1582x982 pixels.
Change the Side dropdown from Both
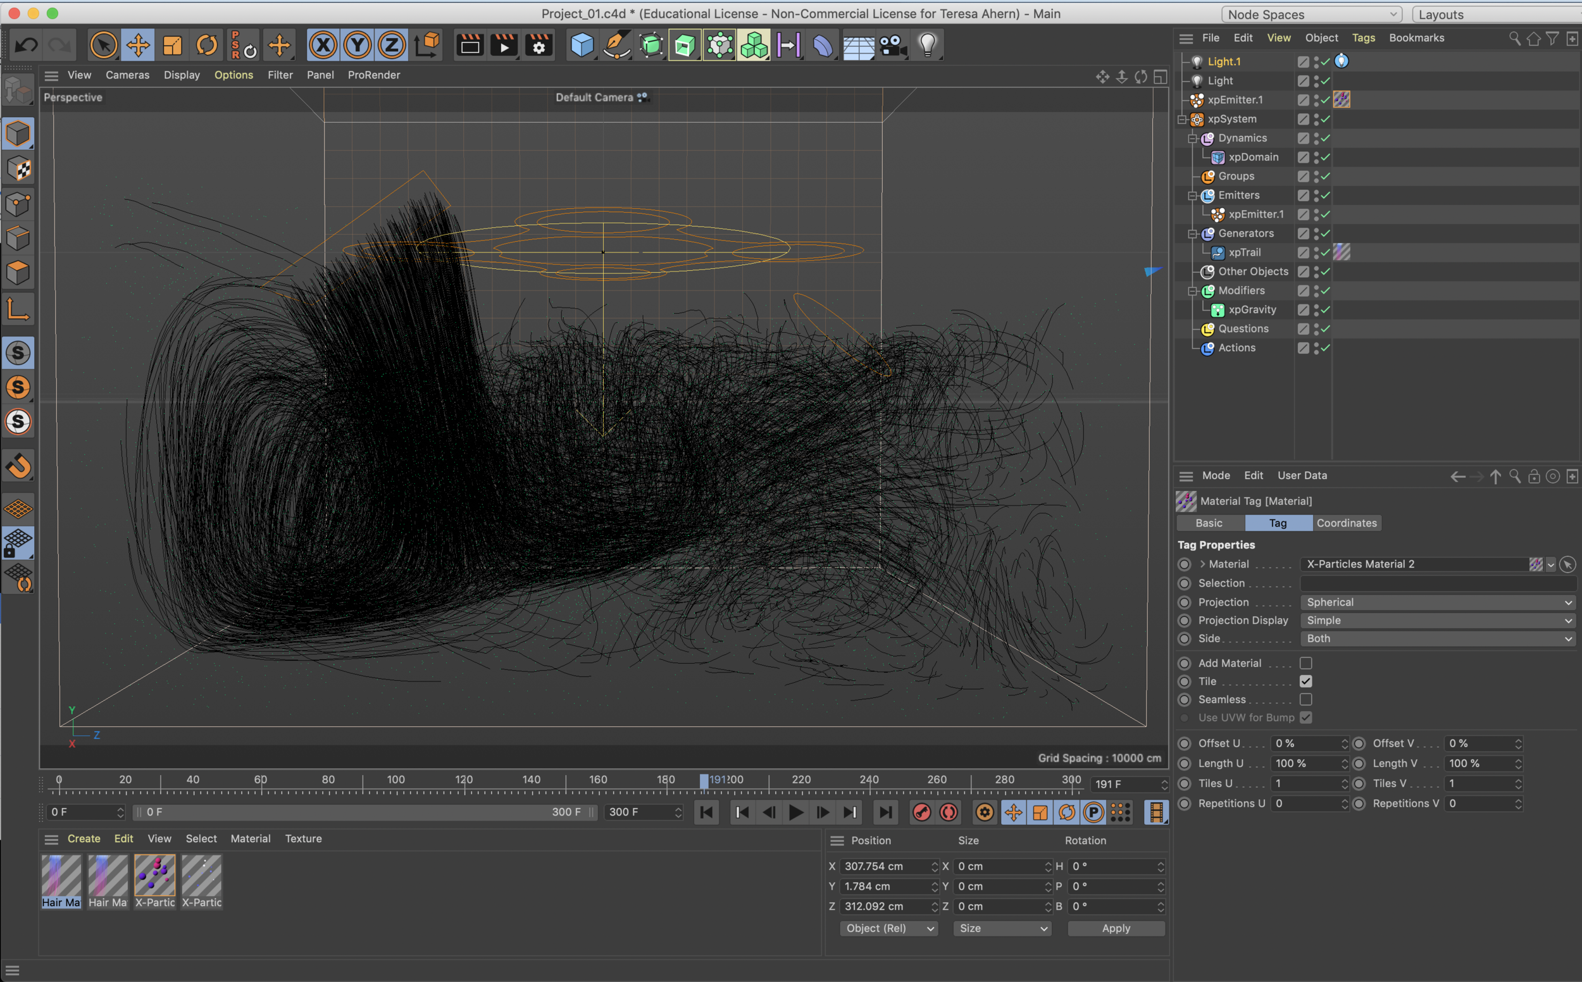point(1436,638)
